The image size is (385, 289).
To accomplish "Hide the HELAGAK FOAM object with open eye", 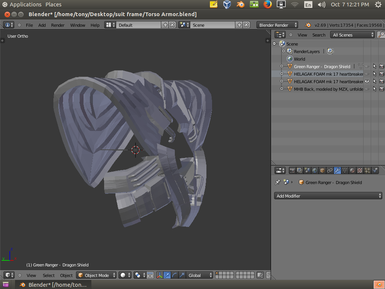I will click(x=367, y=81).
